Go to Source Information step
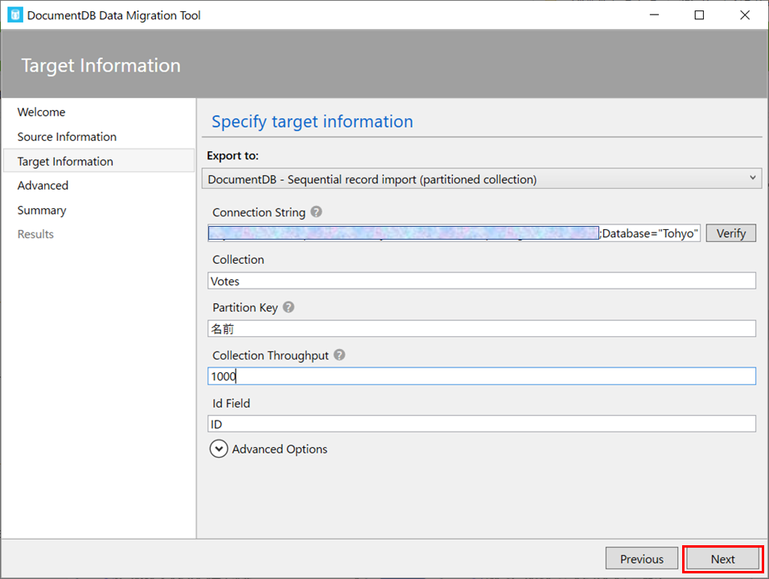 [68, 137]
